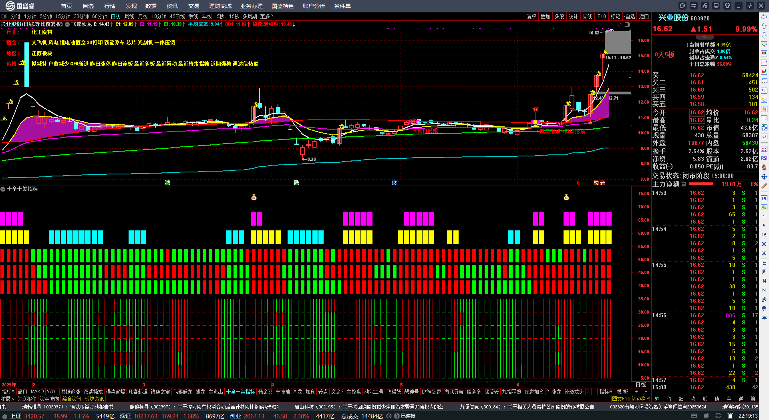Click the money bag marker on the right of indicator panel
Screen dimensions: 769x420
pyautogui.click(x=566, y=197)
